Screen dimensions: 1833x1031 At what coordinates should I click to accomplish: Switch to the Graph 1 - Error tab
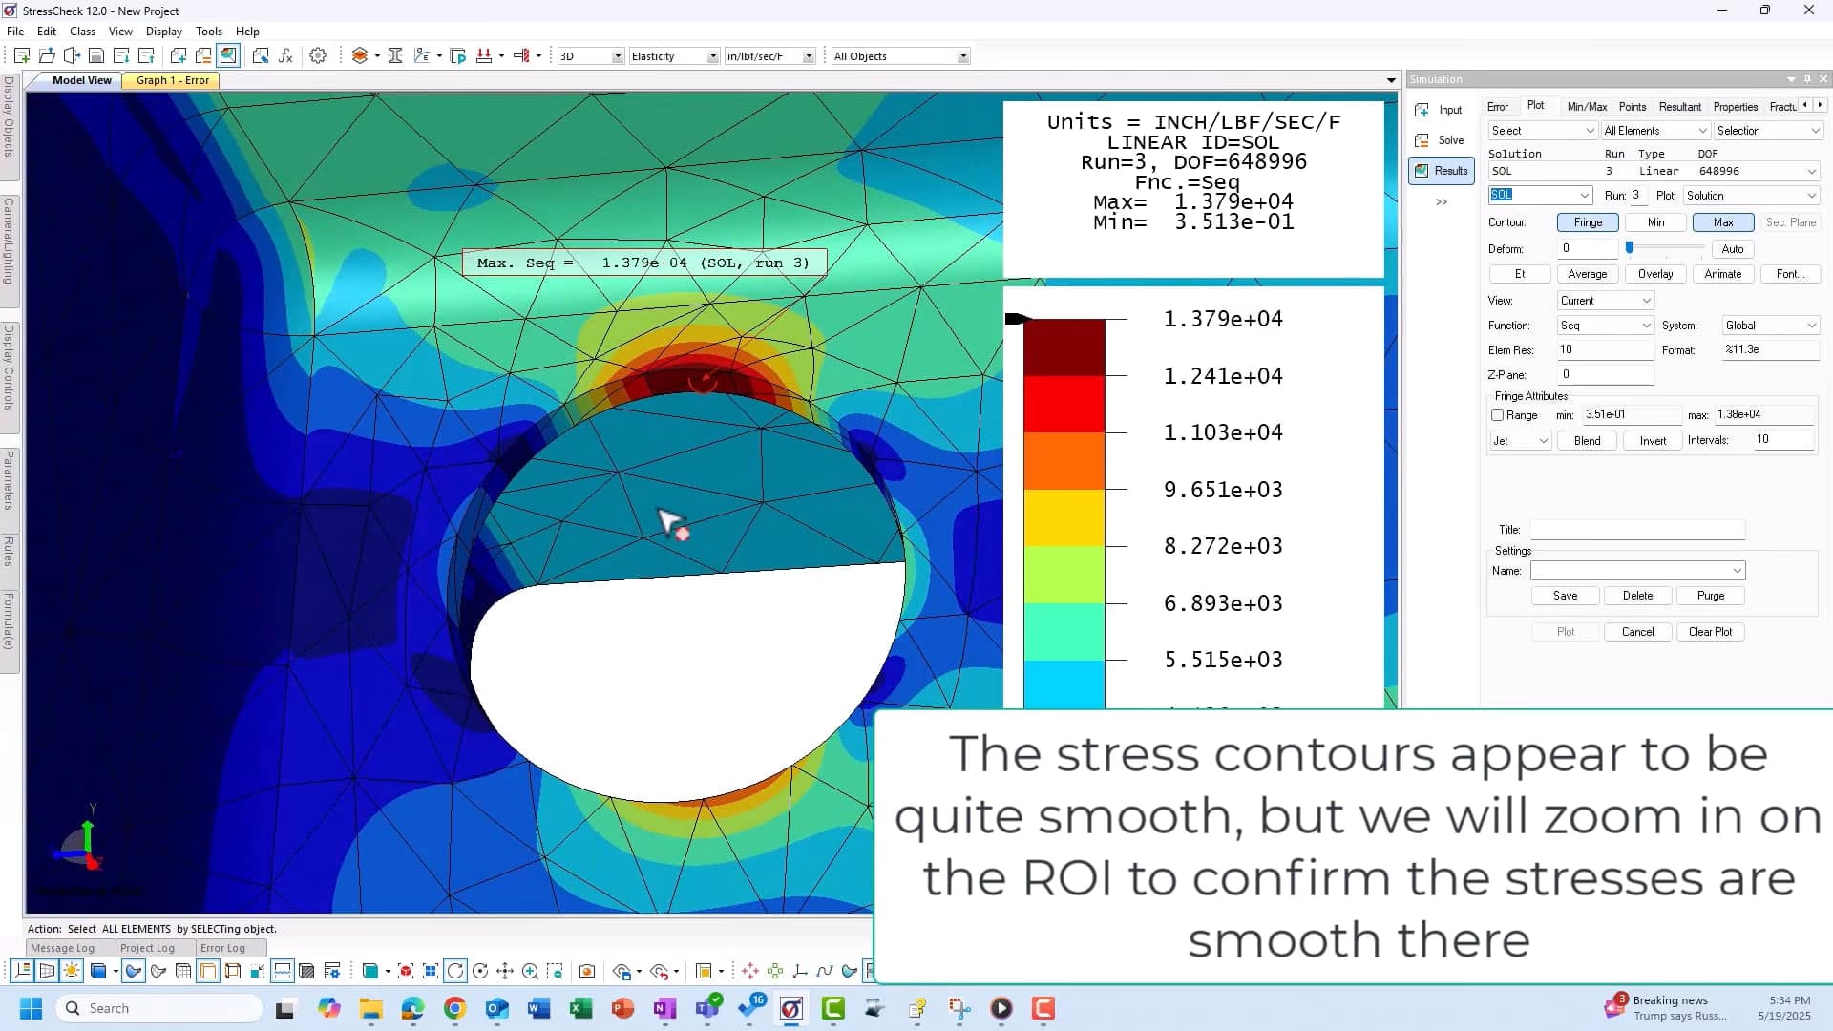172,80
